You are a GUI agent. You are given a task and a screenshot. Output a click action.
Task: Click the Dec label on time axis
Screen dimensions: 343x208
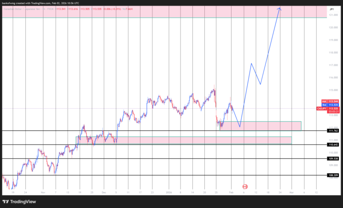pyautogui.click(x=104, y=192)
